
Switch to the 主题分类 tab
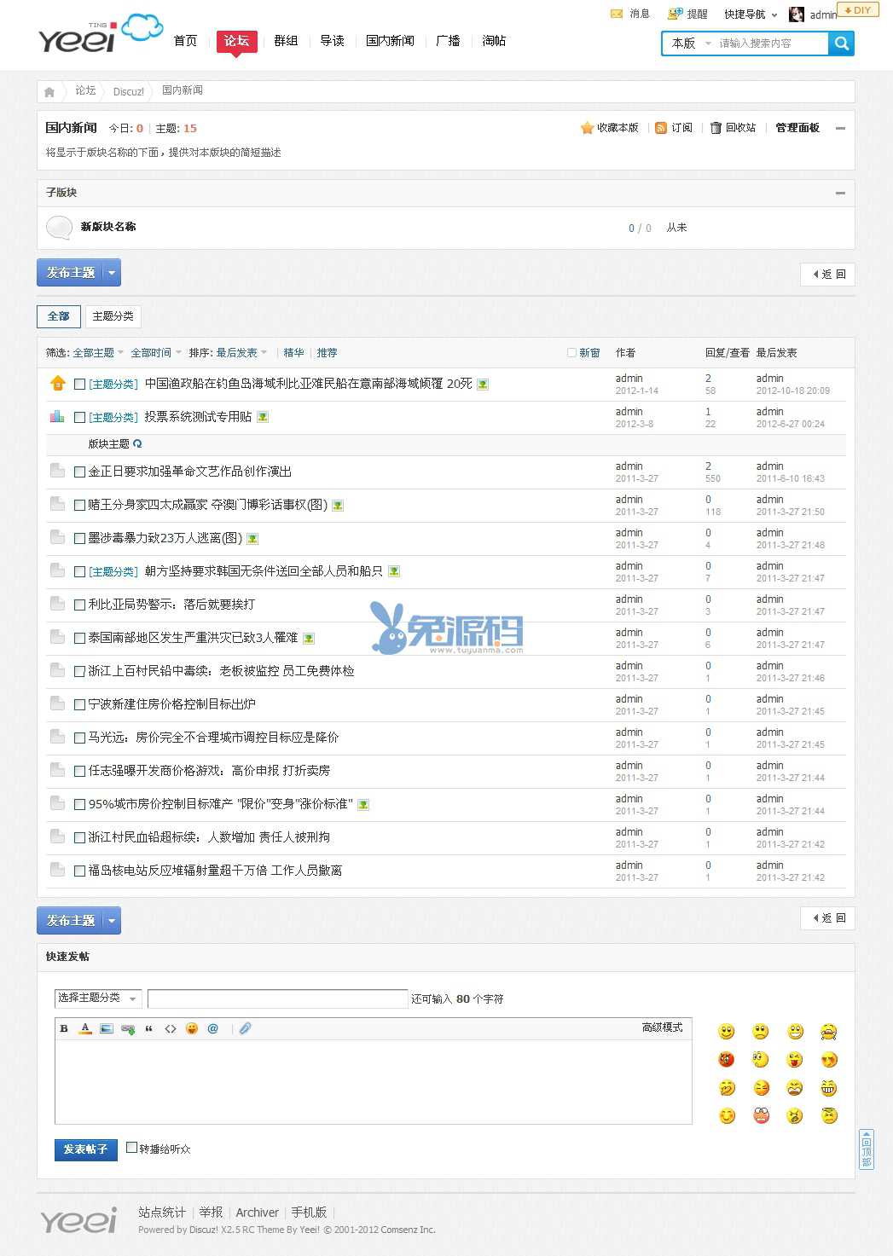tap(113, 316)
